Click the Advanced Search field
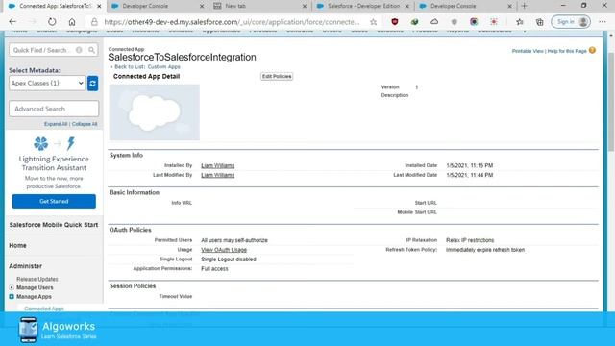The image size is (615, 346). pyautogui.click(x=54, y=109)
